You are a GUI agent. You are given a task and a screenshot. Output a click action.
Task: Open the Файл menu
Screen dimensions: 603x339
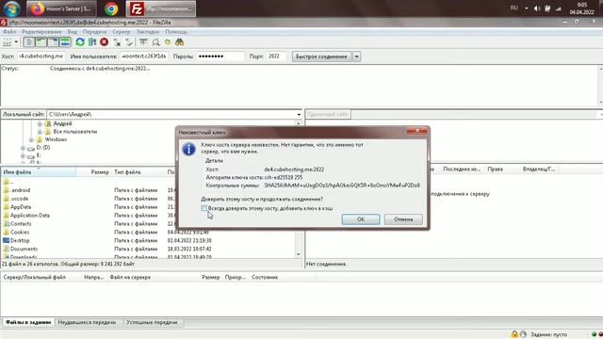9,31
